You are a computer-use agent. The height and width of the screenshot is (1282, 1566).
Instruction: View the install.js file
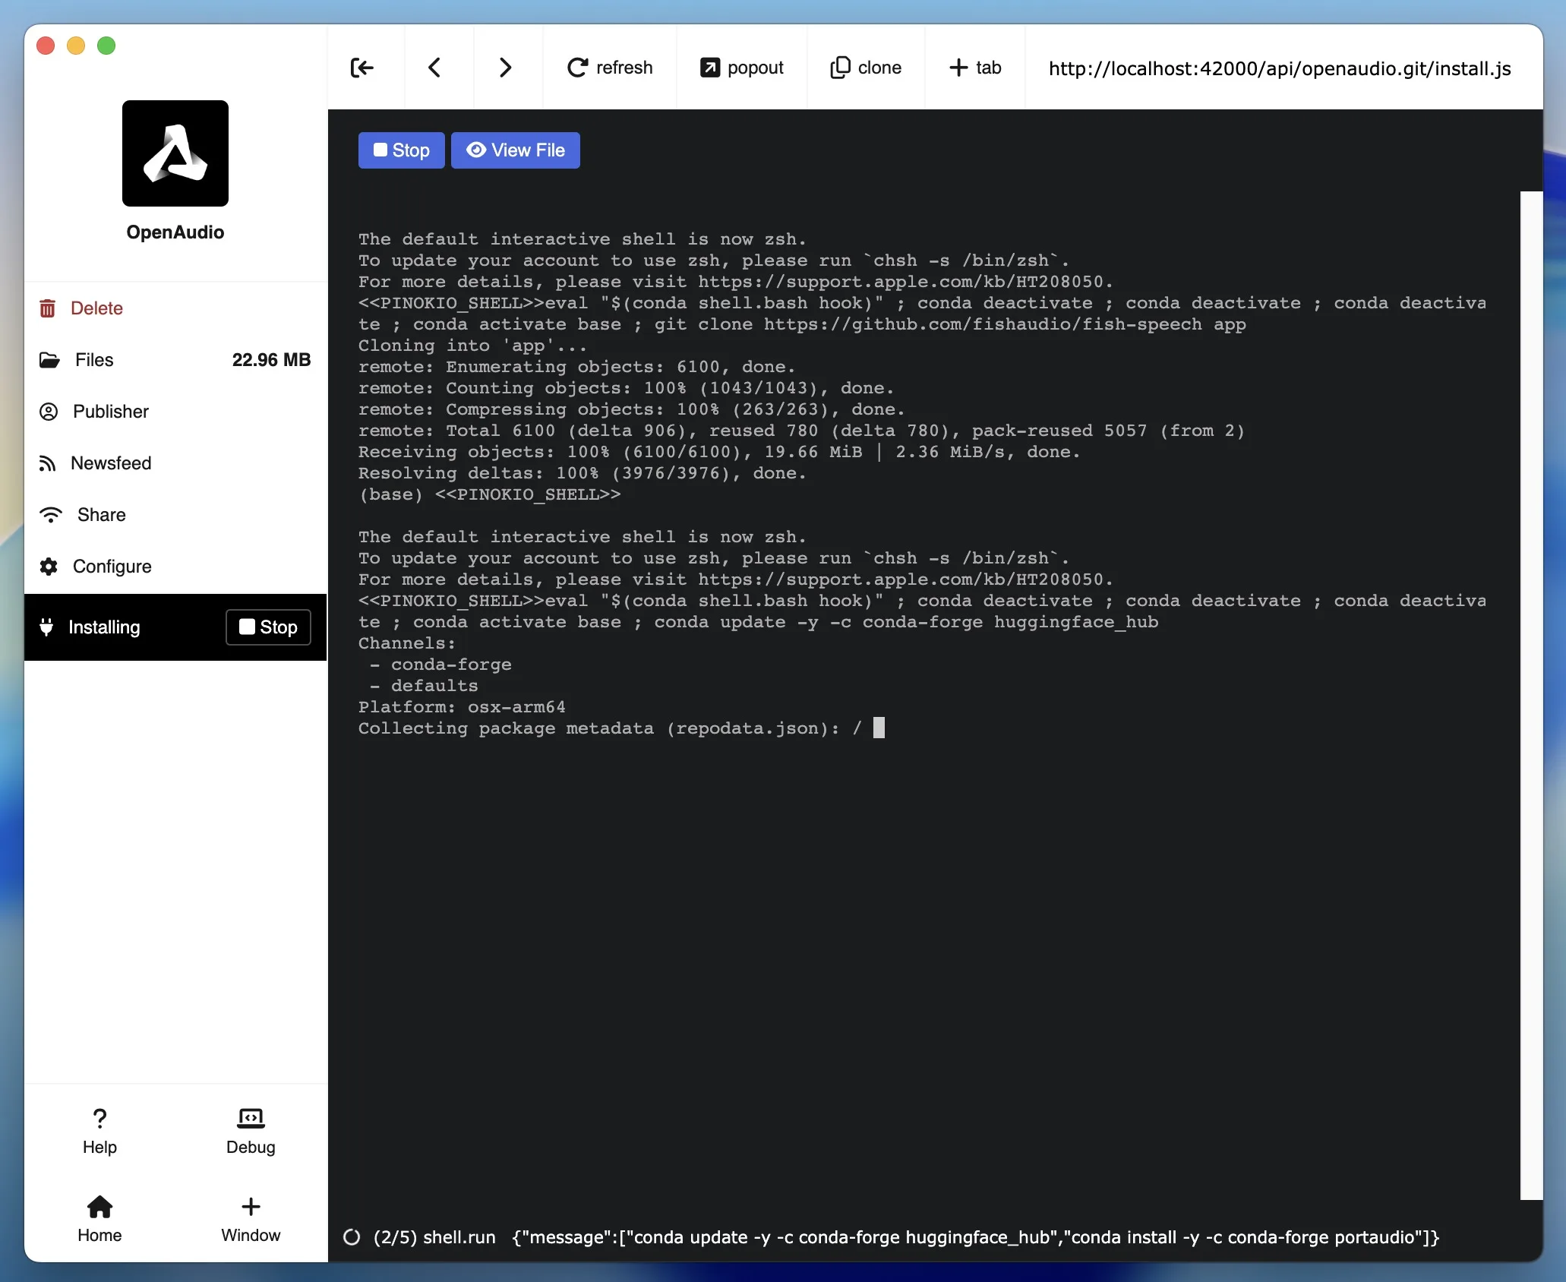tap(515, 150)
